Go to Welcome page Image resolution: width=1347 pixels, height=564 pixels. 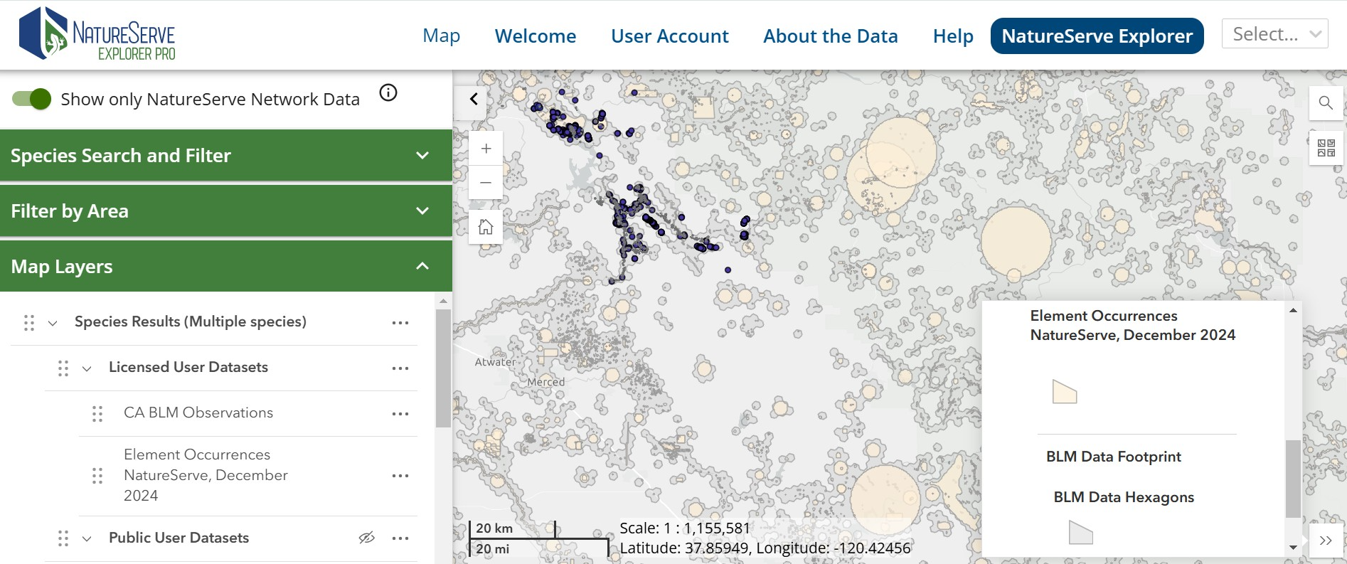pyautogui.click(x=536, y=36)
